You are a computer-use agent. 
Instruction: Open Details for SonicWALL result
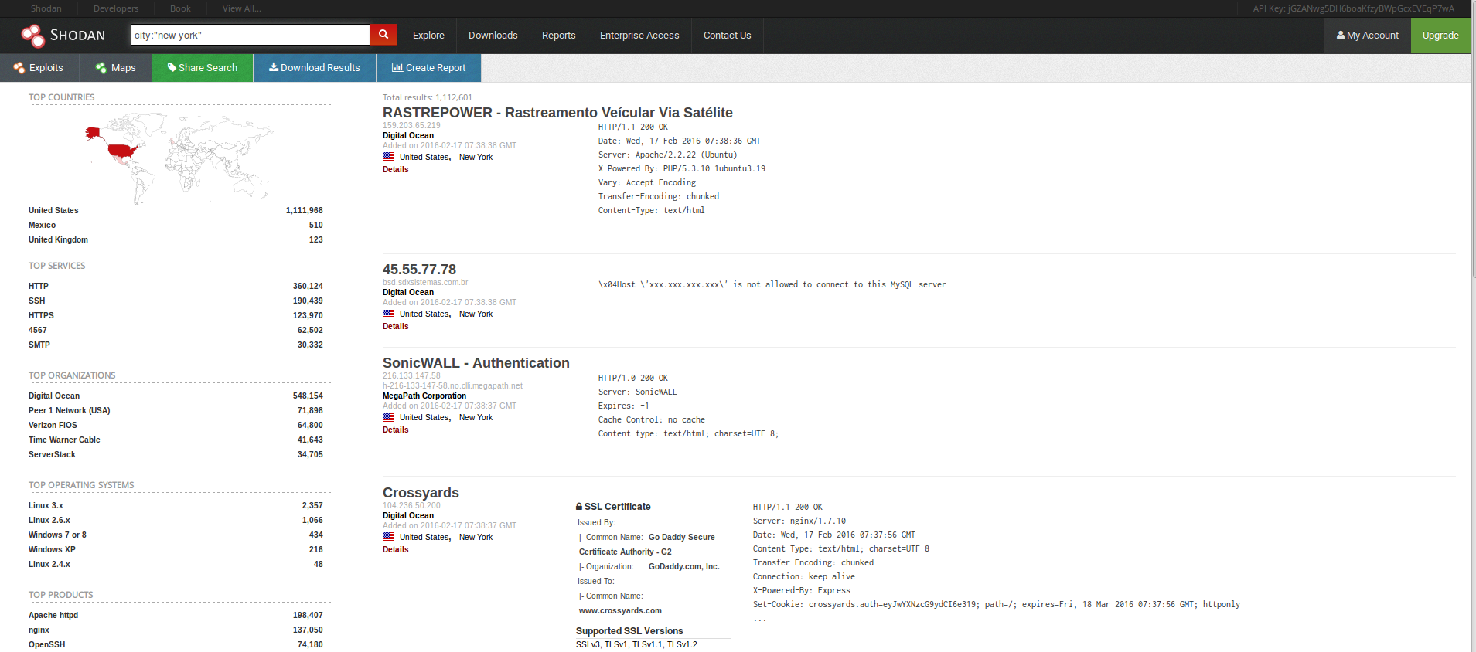395,430
